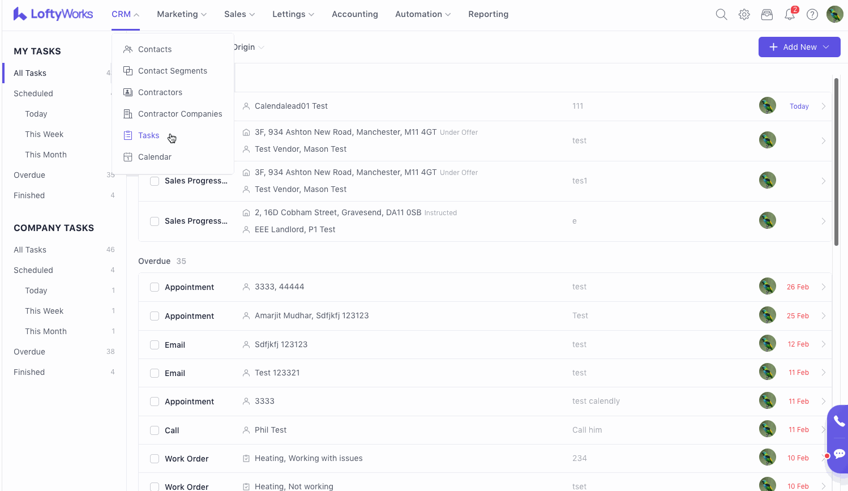Open Overdue under My Tasks
The image size is (848, 491).
29,175
